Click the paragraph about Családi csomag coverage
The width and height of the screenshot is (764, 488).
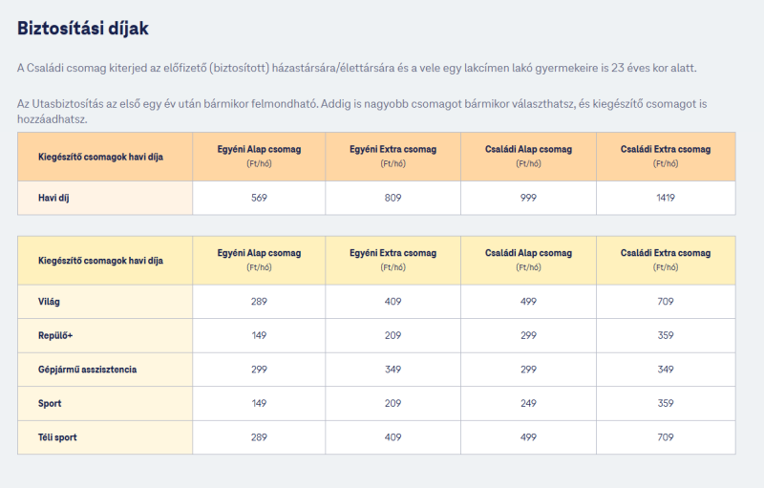[356, 68]
